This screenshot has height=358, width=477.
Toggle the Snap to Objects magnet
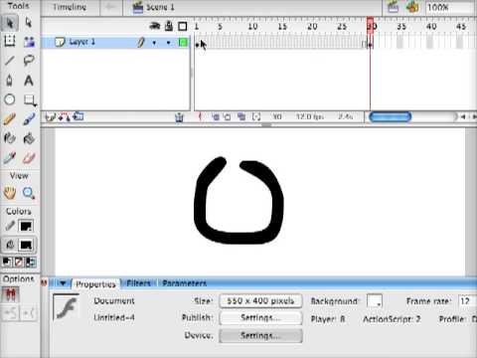(11, 294)
